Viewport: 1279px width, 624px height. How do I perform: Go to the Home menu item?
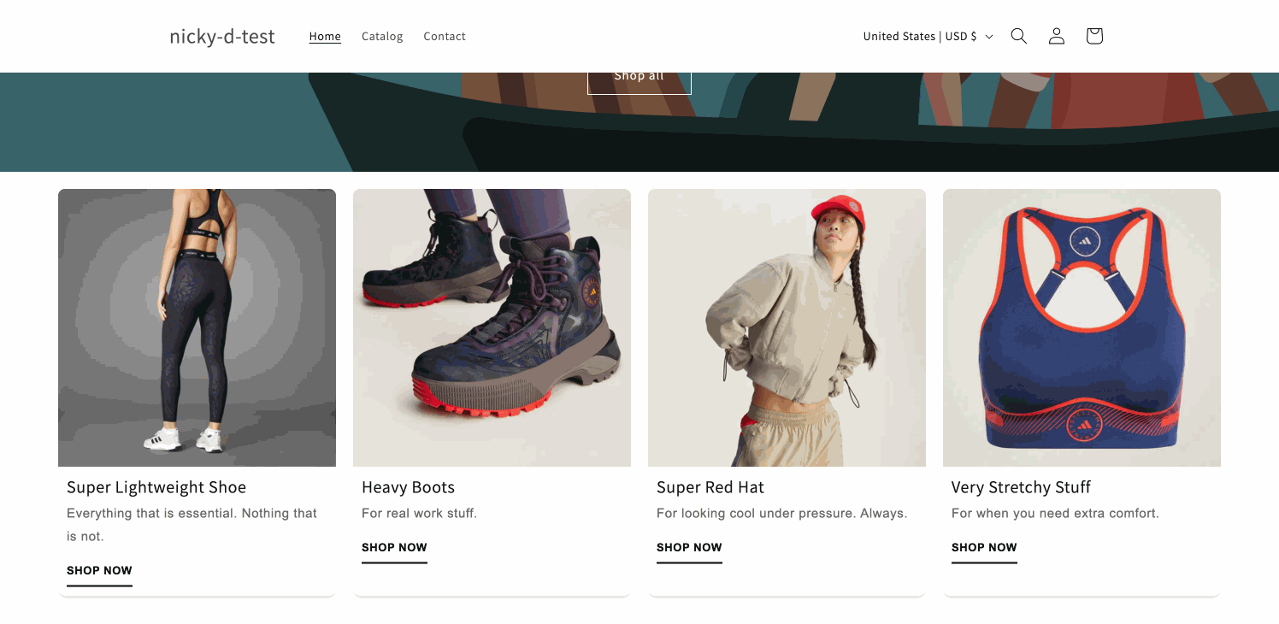(325, 36)
